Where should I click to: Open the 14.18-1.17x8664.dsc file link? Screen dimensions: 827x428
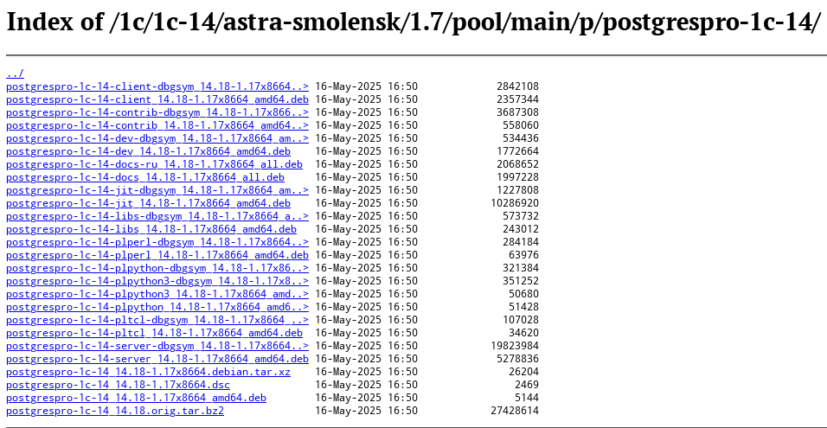(119, 385)
